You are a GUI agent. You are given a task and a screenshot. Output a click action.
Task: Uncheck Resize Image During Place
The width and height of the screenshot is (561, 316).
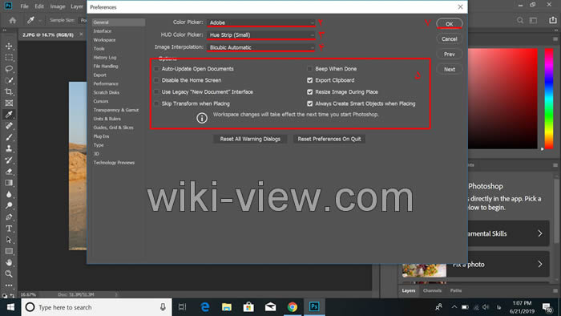pos(310,92)
